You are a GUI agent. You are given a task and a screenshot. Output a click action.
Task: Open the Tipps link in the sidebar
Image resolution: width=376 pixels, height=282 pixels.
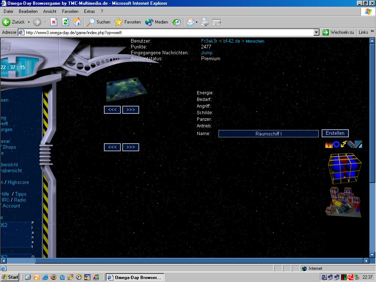click(x=21, y=194)
